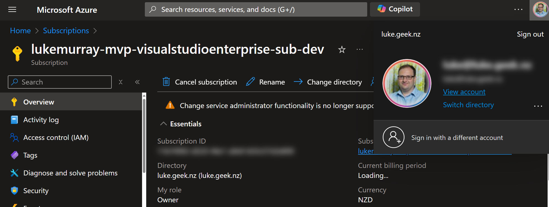Open View account link

pyautogui.click(x=464, y=92)
